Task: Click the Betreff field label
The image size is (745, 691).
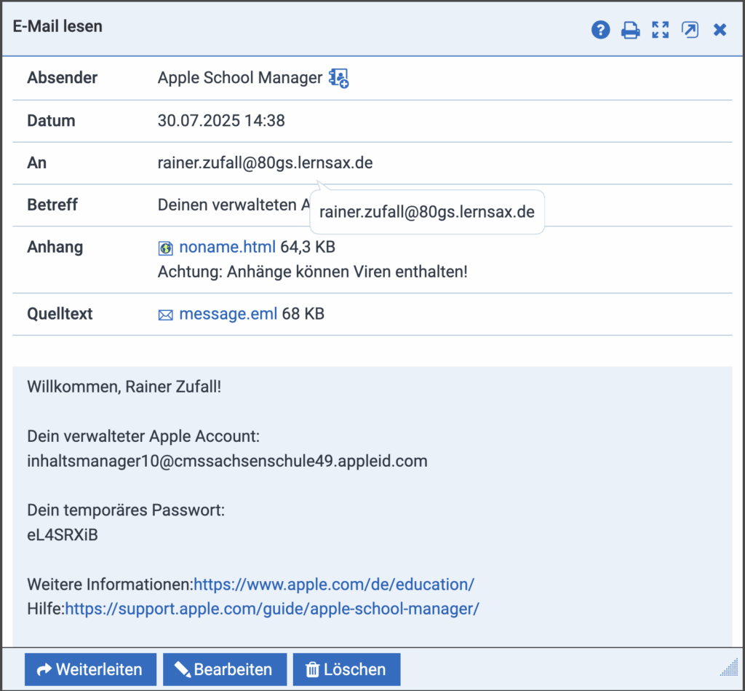Action: click(52, 205)
